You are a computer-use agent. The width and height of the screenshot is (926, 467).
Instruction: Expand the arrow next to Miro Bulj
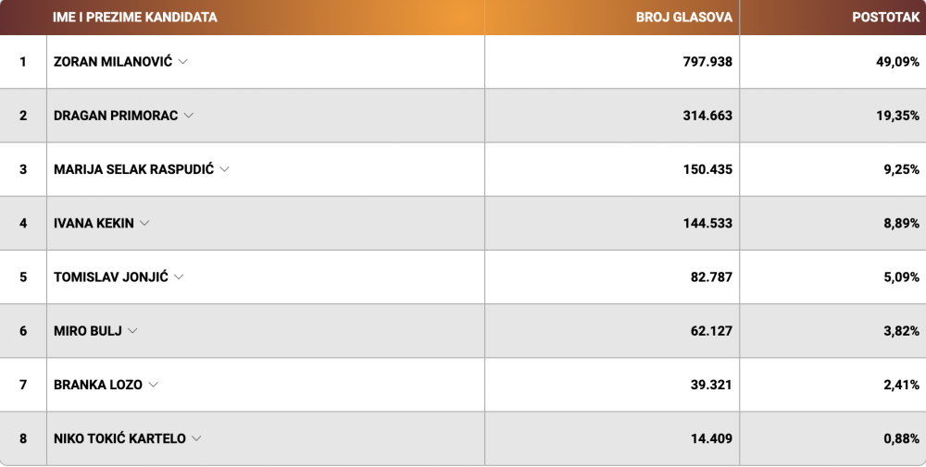tap(132, 331)
